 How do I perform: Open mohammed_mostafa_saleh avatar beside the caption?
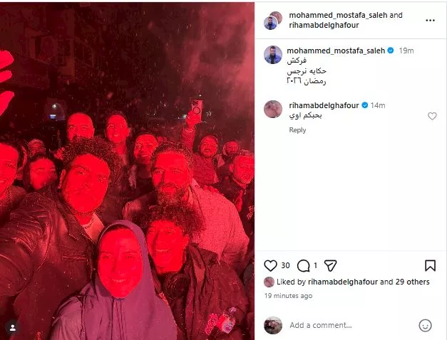coord(273,55)
